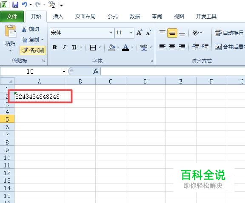Viewport: 245px width, 203px height.
Task: Open the 剪贴板 dialog launcher
Action: [43, 61]
